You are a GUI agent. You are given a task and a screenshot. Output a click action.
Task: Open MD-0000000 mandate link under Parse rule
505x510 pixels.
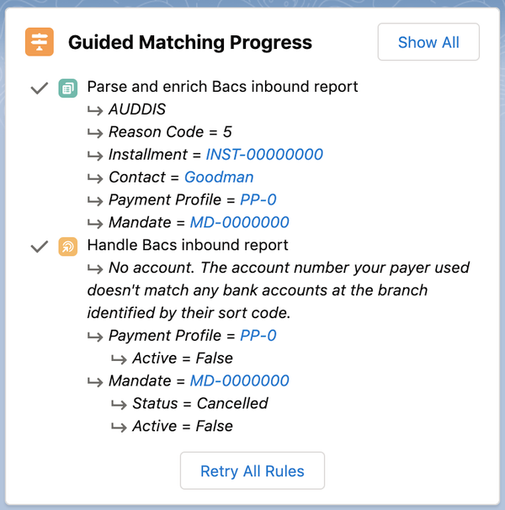point(239,223)
